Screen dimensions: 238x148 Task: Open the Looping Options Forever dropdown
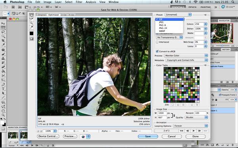(190, 126)
